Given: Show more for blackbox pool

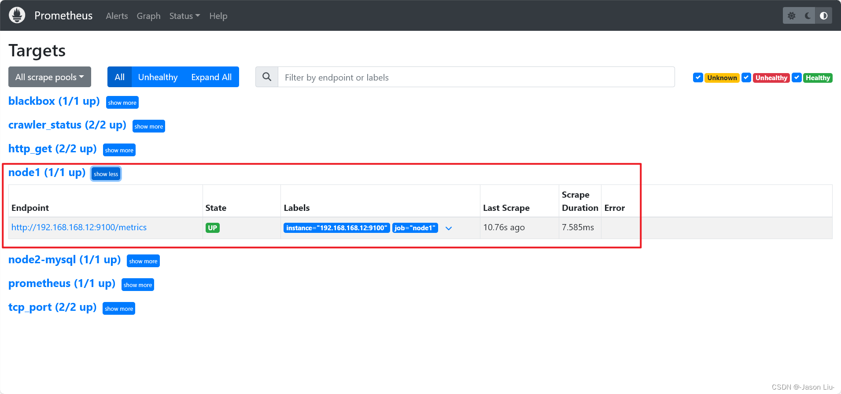Looking at the screenshot, I should click(x=122, y=103).
